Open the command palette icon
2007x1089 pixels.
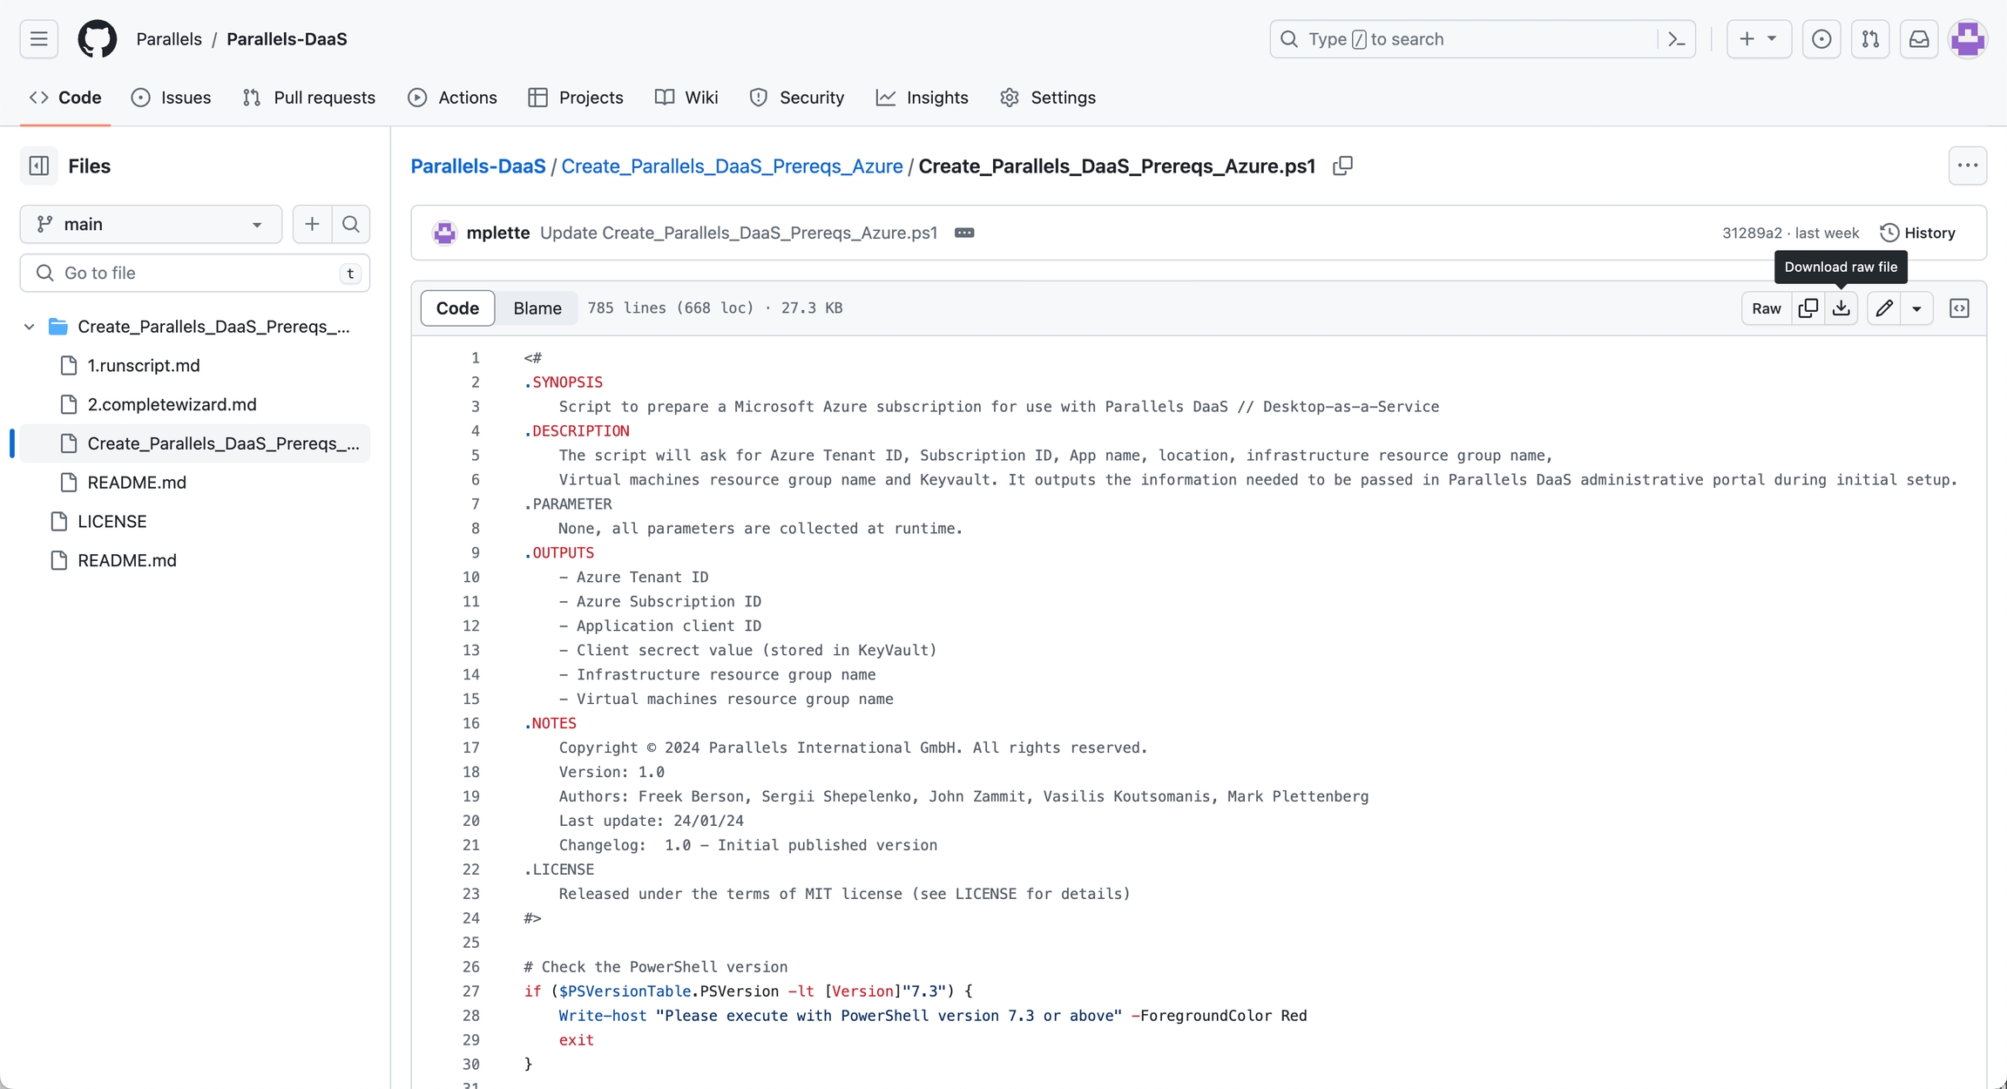coord(1676,39)
